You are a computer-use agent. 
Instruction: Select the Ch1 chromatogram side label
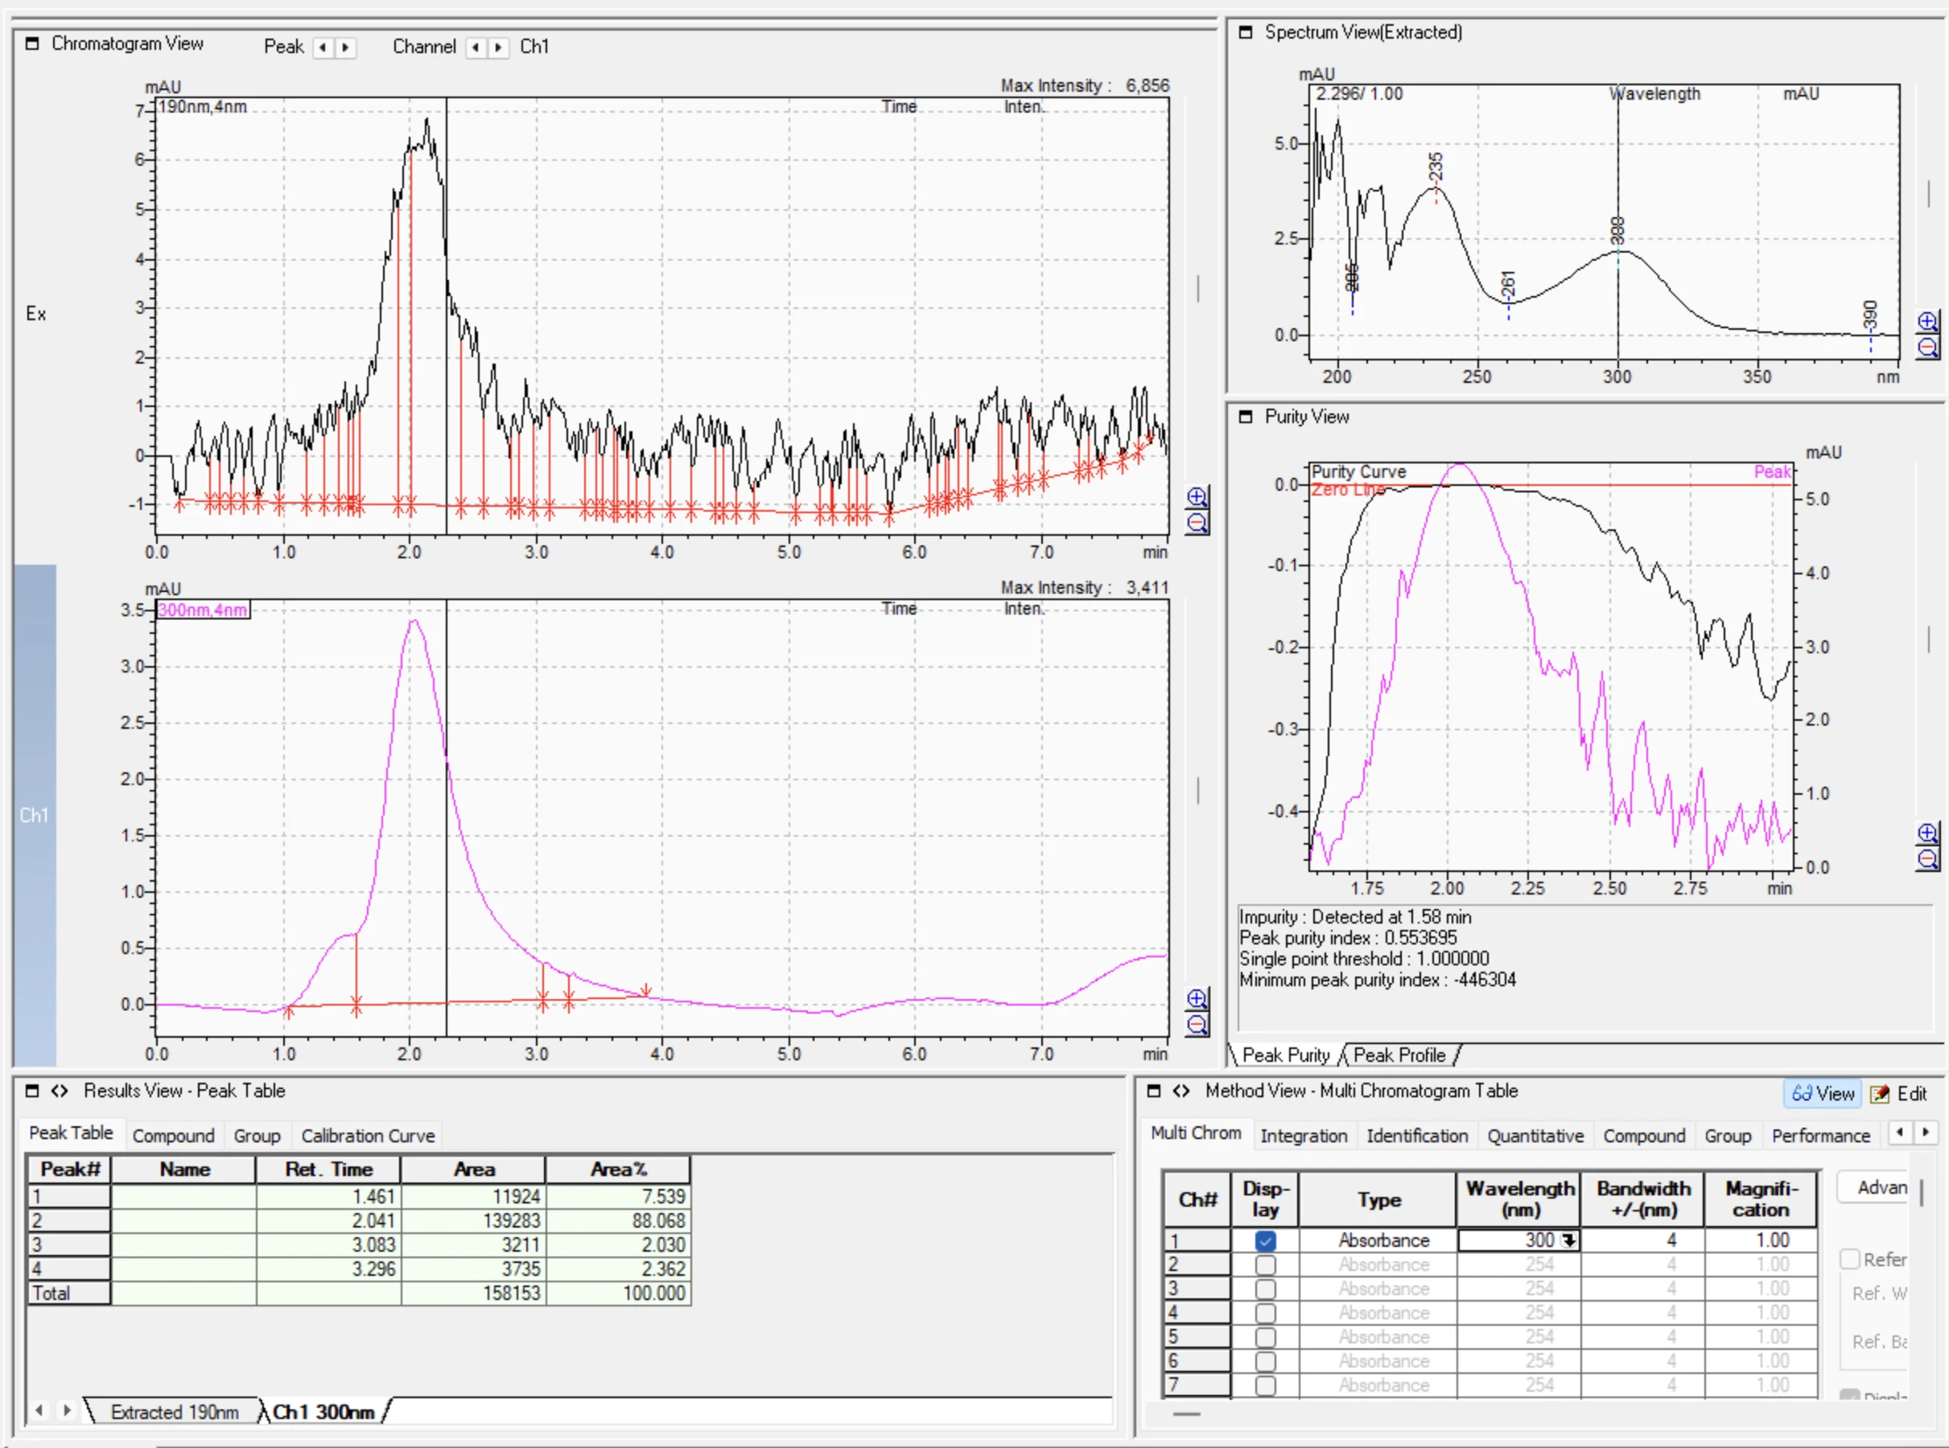[34, 815]
